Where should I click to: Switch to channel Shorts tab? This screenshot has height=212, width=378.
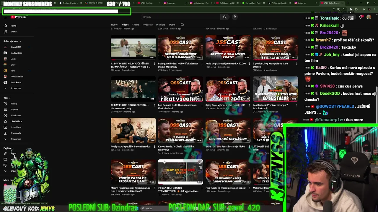[136, 25]
